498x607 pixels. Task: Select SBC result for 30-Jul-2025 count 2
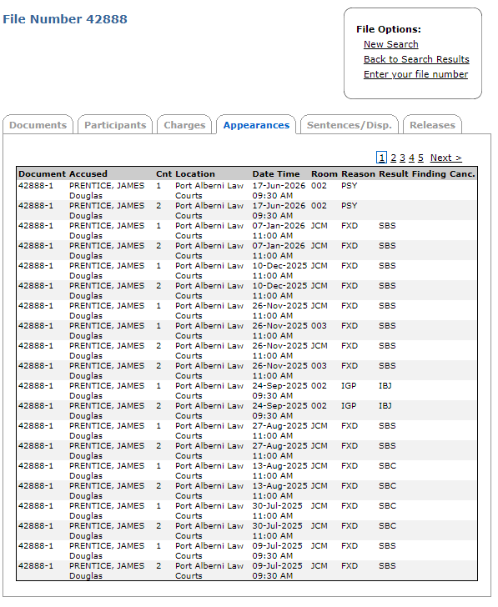click(x=387, y=526)
